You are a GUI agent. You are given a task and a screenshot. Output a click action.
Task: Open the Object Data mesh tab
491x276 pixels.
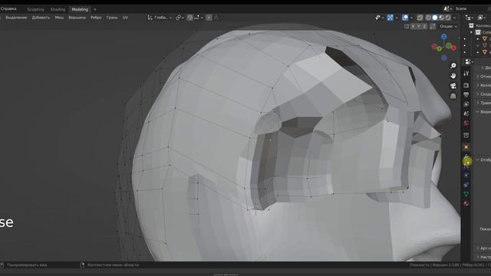point(466,194)
